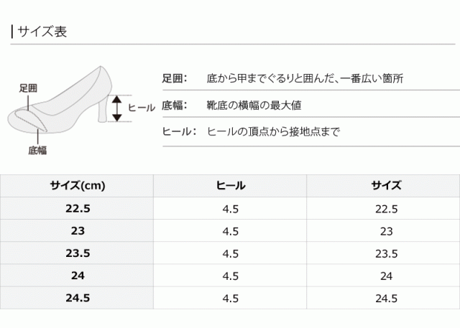Screen dimensions: 460x328
Task: Click the 靴底の横幅の最大値 description text
Action: tap(253, 105)
